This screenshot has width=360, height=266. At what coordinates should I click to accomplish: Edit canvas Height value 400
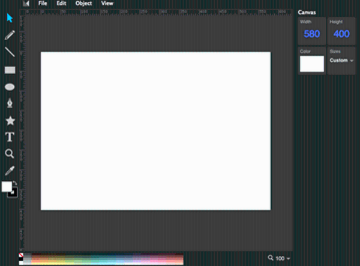click(x=341, y=34)
